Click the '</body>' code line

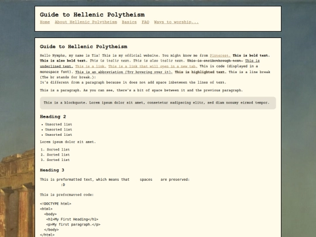[x=51, y=230]
